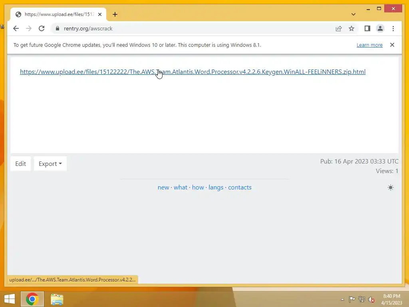Open Action Center flag icon
409x307 pixels.
click(352, 299)
